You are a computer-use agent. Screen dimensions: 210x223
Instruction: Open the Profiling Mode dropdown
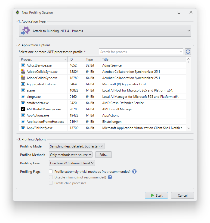pyautogui.click(x=77, y=146)
